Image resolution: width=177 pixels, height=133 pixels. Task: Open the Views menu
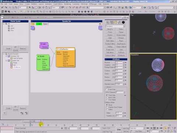[x=21, y=4]
